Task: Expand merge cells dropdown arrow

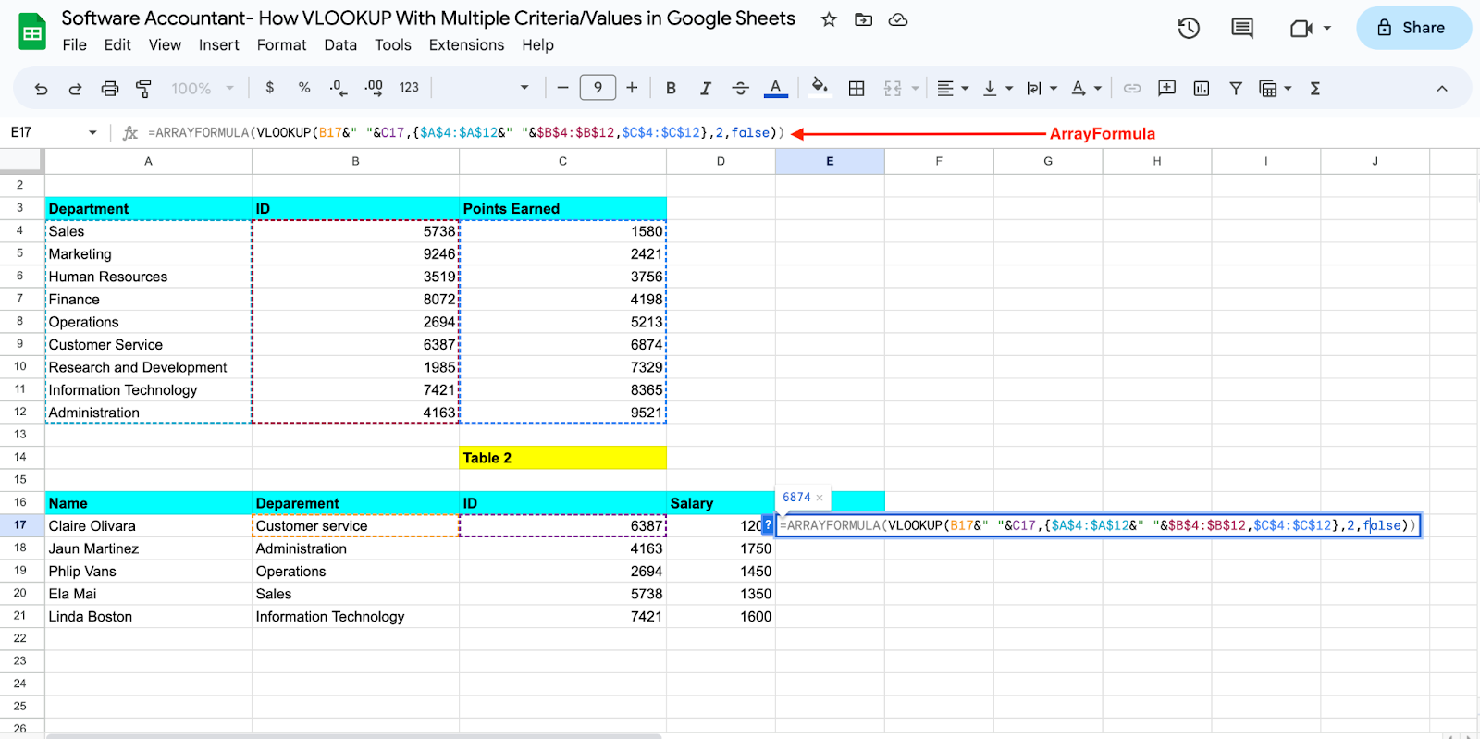Action: [x=915, y=89]
